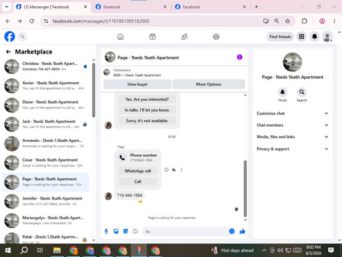This screenshot has height=257, width=342.
Task: Switch to the second Facebook tab
Action: pyautogui.click(x=131, y=7)
